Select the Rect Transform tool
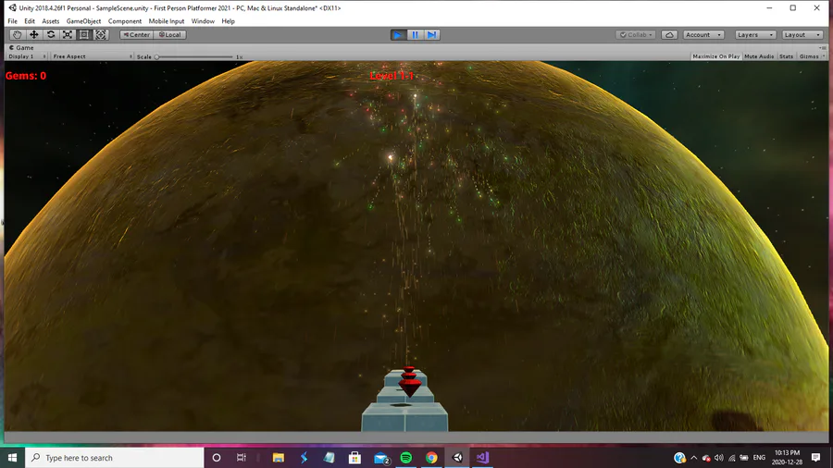This screenshot has height=468, width=833. pos(84,34)
